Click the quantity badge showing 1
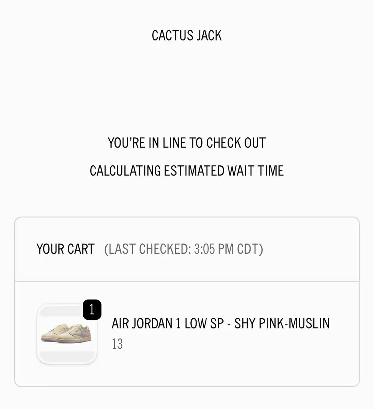 coord(92,309)
